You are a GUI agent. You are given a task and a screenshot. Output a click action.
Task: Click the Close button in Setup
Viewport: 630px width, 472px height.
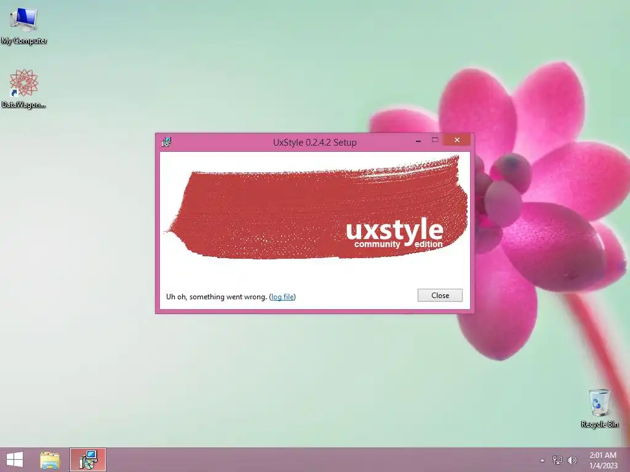(x=440, y=296)
